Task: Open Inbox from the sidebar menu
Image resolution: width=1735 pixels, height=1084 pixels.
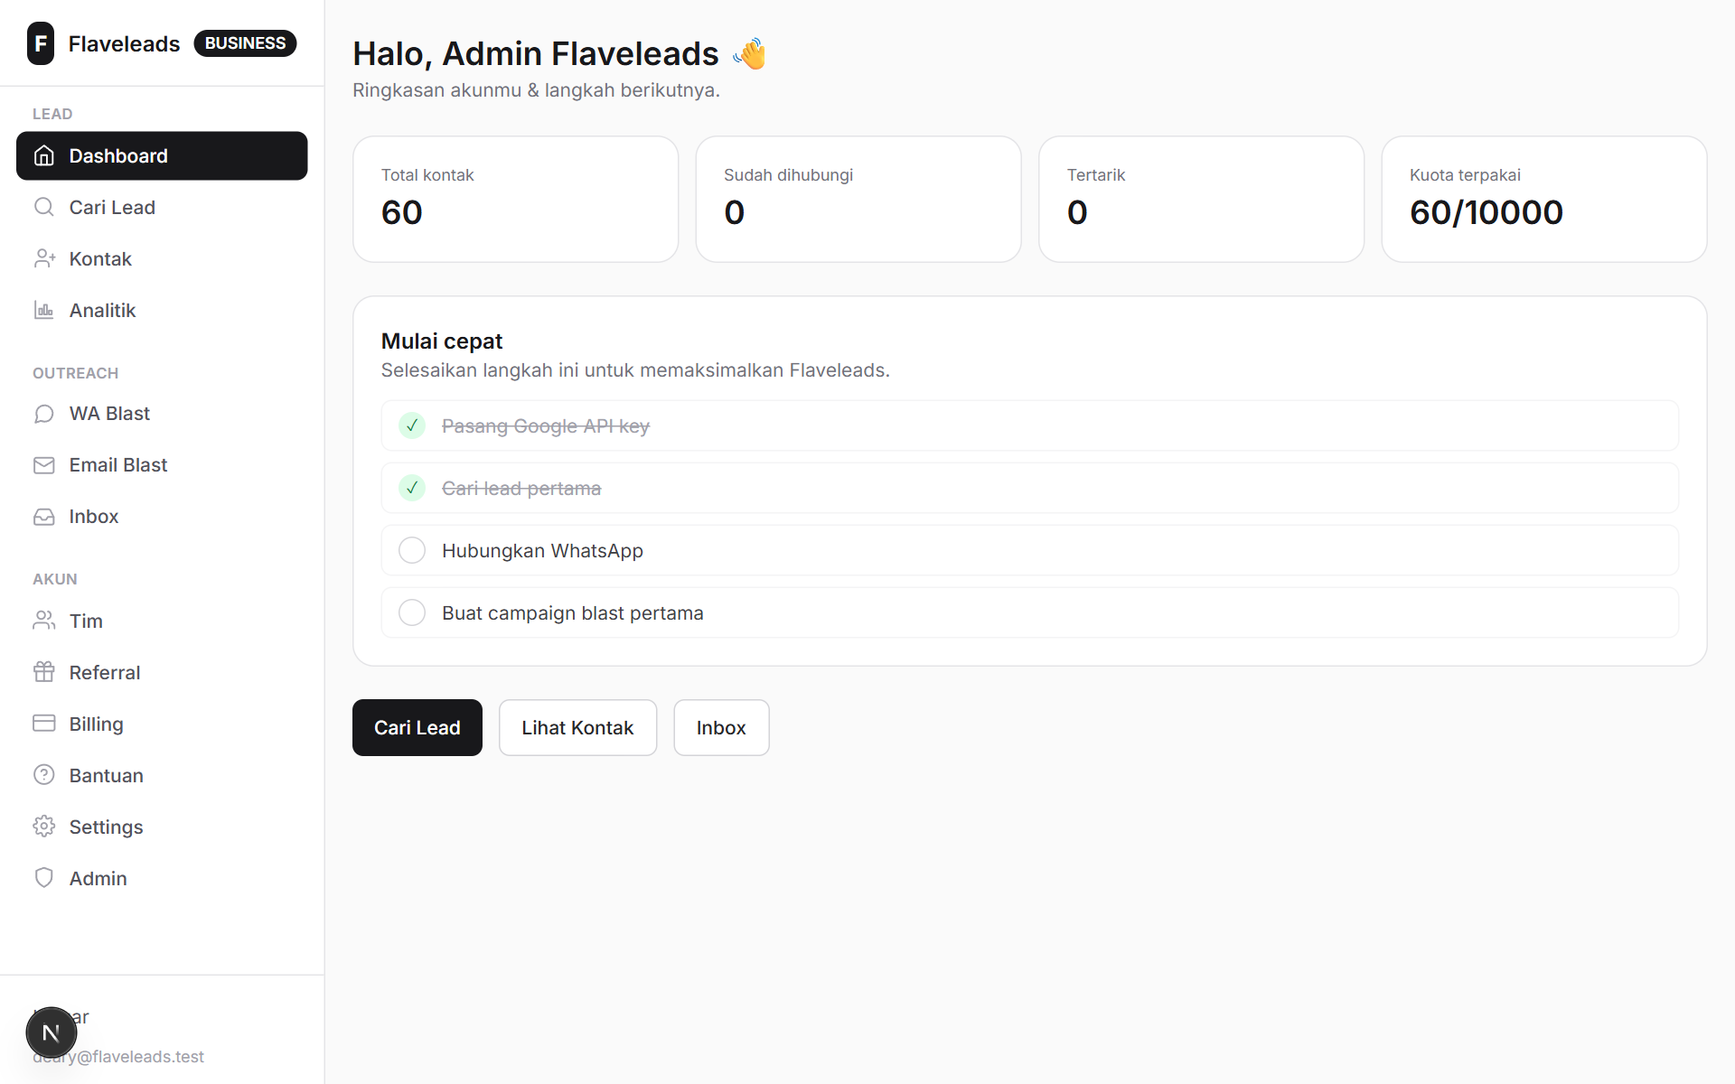Action: coord(162,516)
